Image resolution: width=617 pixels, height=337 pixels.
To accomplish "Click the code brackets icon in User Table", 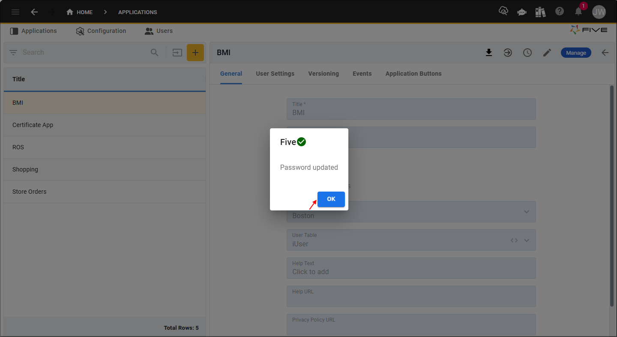I will (x=514, y=240).
